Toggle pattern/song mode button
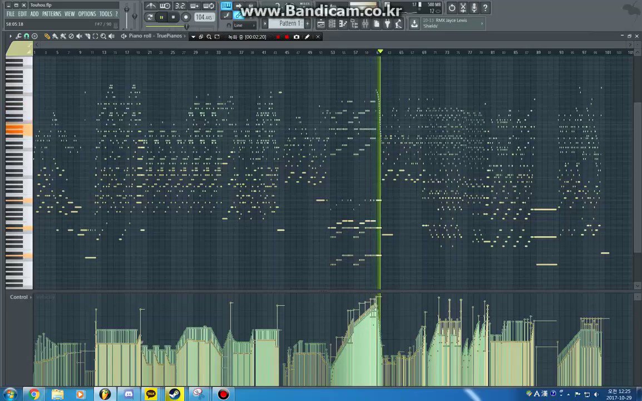 (x=150, y=17)
